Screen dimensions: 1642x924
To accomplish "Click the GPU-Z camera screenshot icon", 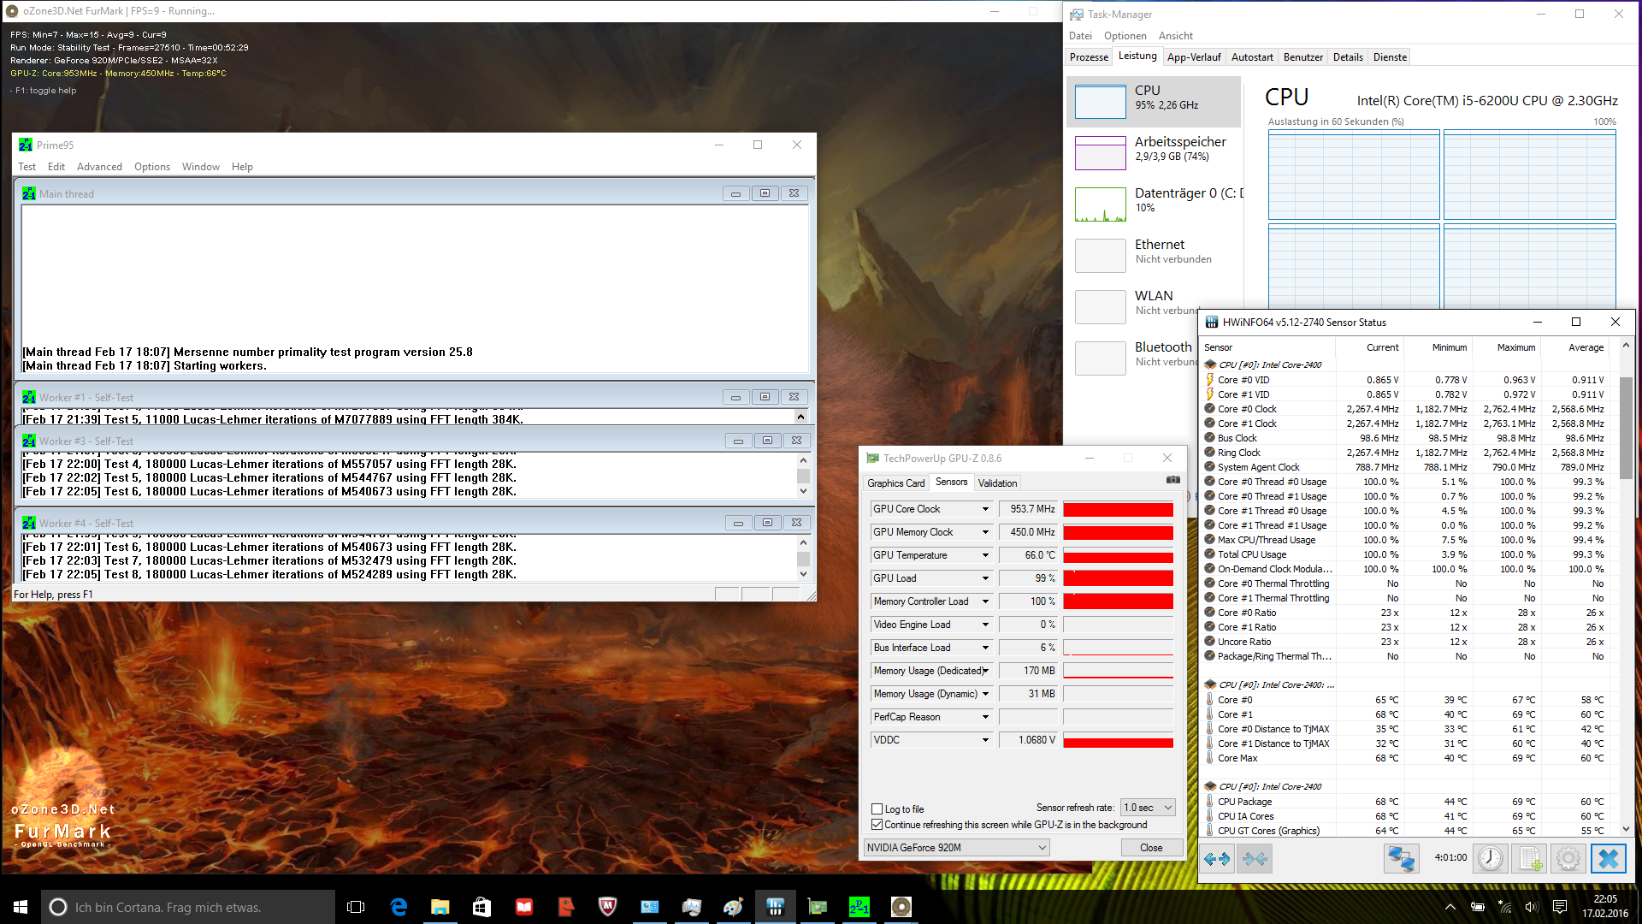I will click(x=1172, y=480).
